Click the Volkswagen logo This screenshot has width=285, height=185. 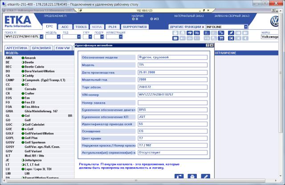(274, 21)
